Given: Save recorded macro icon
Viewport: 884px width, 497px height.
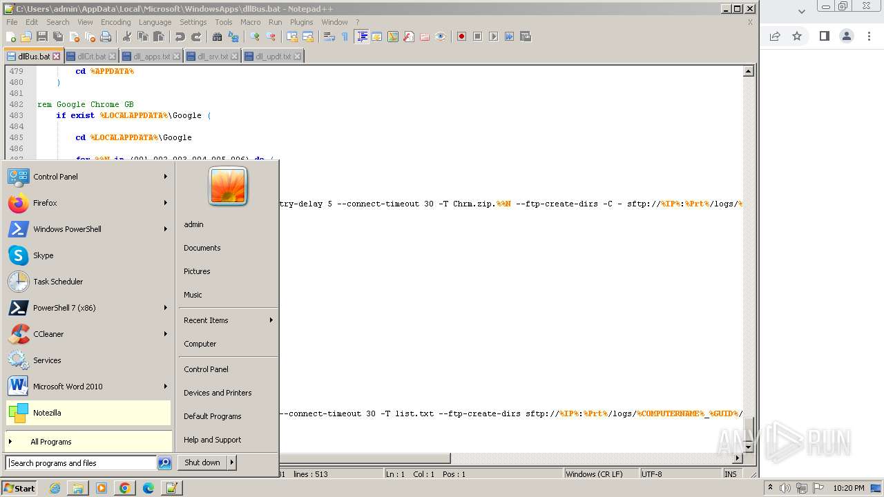Looking at the screenshot, I should coord(526,37).
